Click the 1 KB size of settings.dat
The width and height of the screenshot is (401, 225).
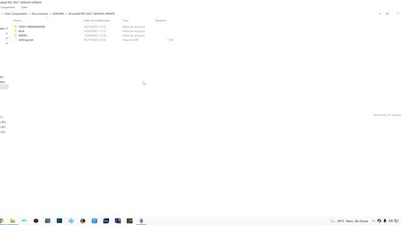[x=170, y=40]
